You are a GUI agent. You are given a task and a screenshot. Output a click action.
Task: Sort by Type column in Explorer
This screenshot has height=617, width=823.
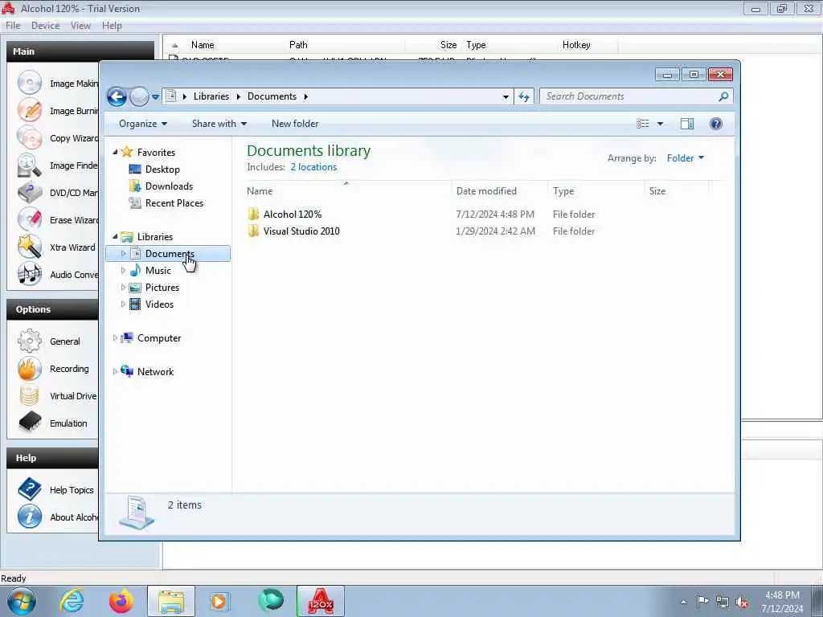tap(596, 191)
